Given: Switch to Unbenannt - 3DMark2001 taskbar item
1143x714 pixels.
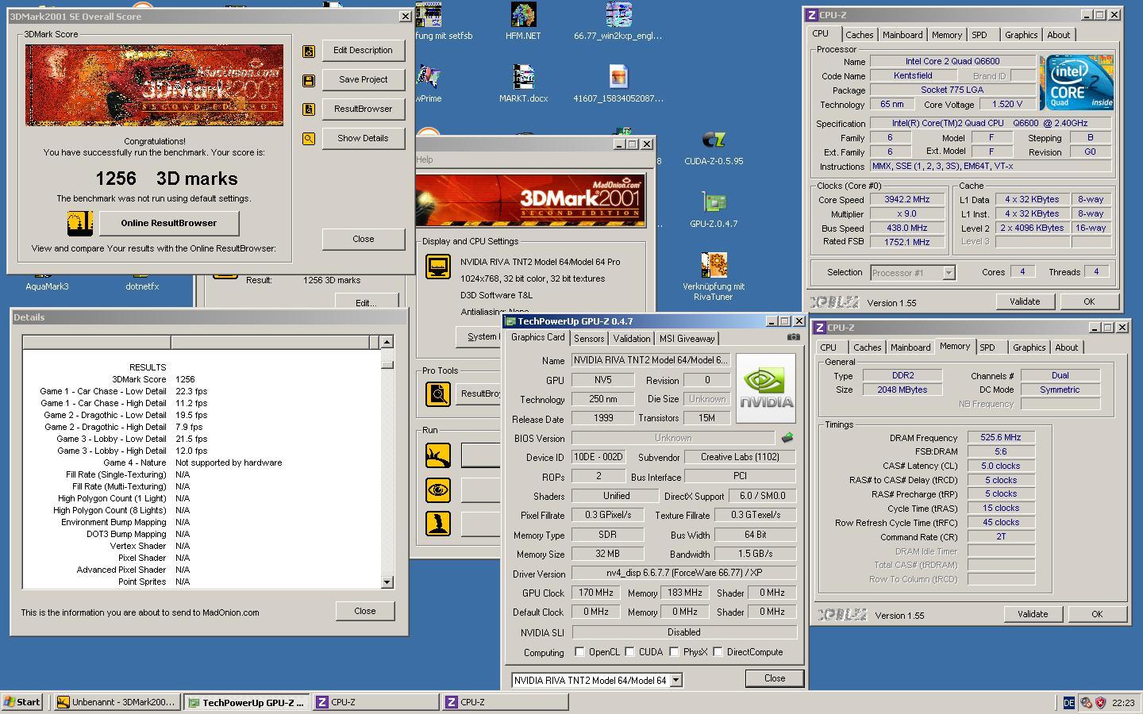Looking at the screenshot, I should tap(118, 702).
